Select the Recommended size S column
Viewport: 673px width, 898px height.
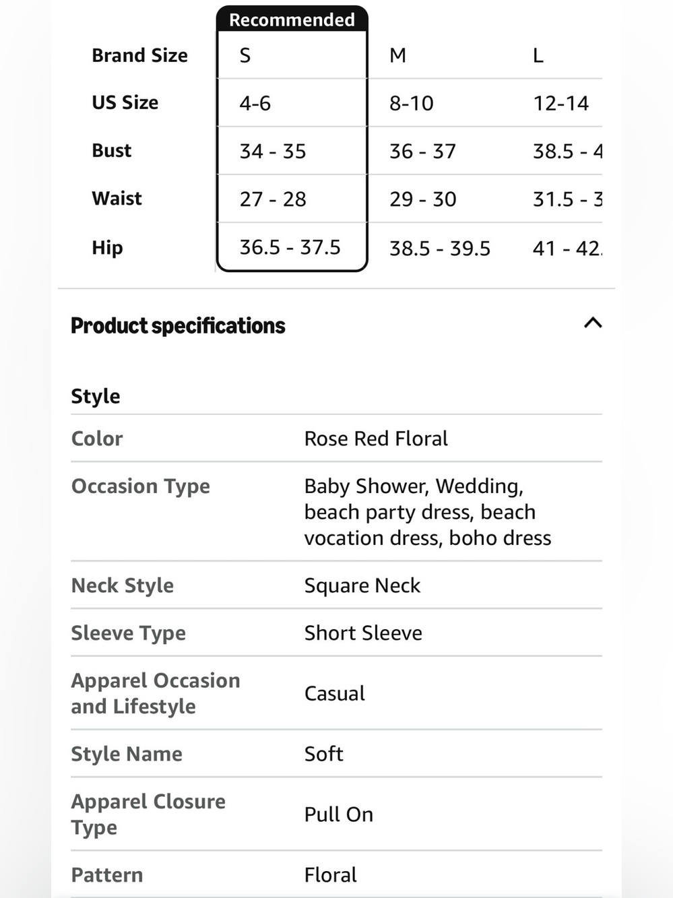click(292, 139)
